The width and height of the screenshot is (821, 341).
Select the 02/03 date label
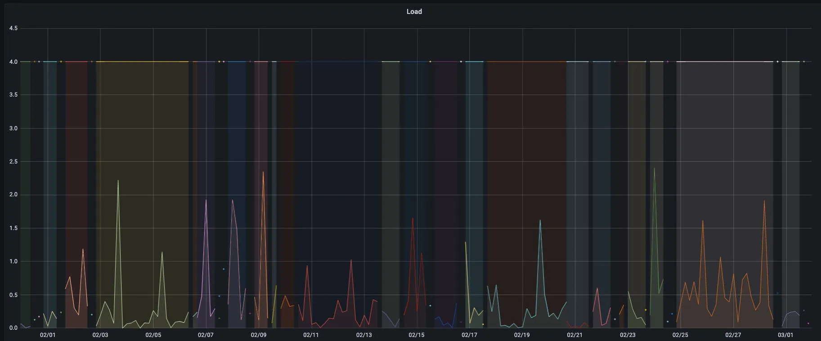(x=100, y=335)
